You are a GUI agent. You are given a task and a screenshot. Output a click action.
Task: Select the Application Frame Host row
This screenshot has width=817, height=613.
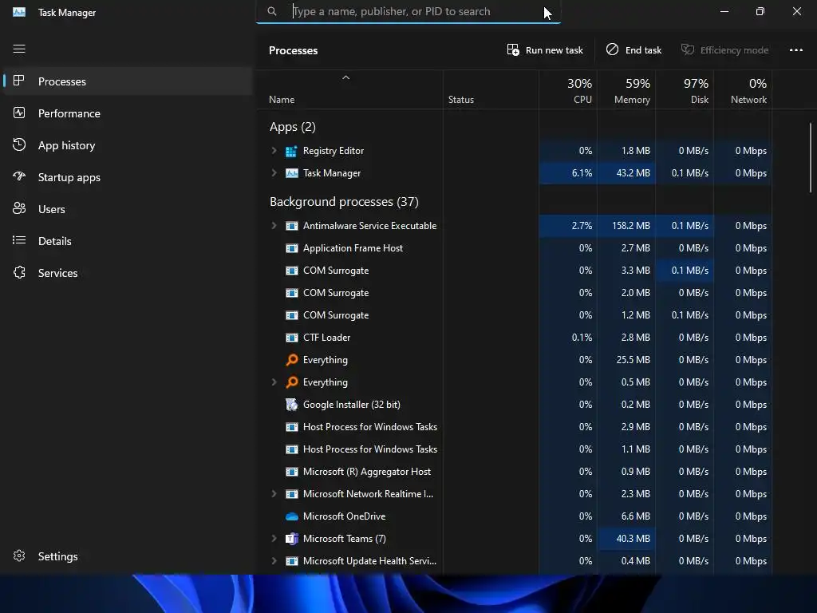514,248
